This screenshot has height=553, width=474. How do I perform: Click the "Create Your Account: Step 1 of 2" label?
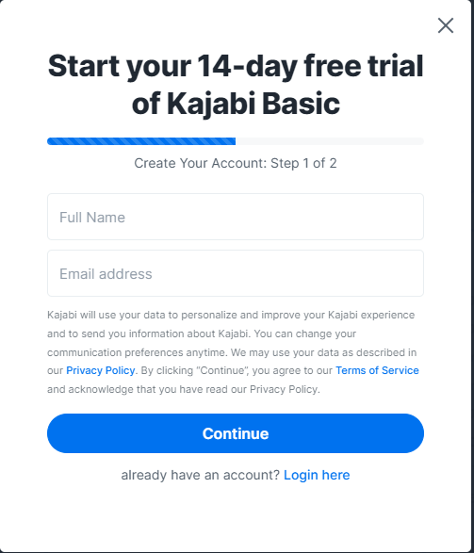pyautogui.click(x=236, y=163)
